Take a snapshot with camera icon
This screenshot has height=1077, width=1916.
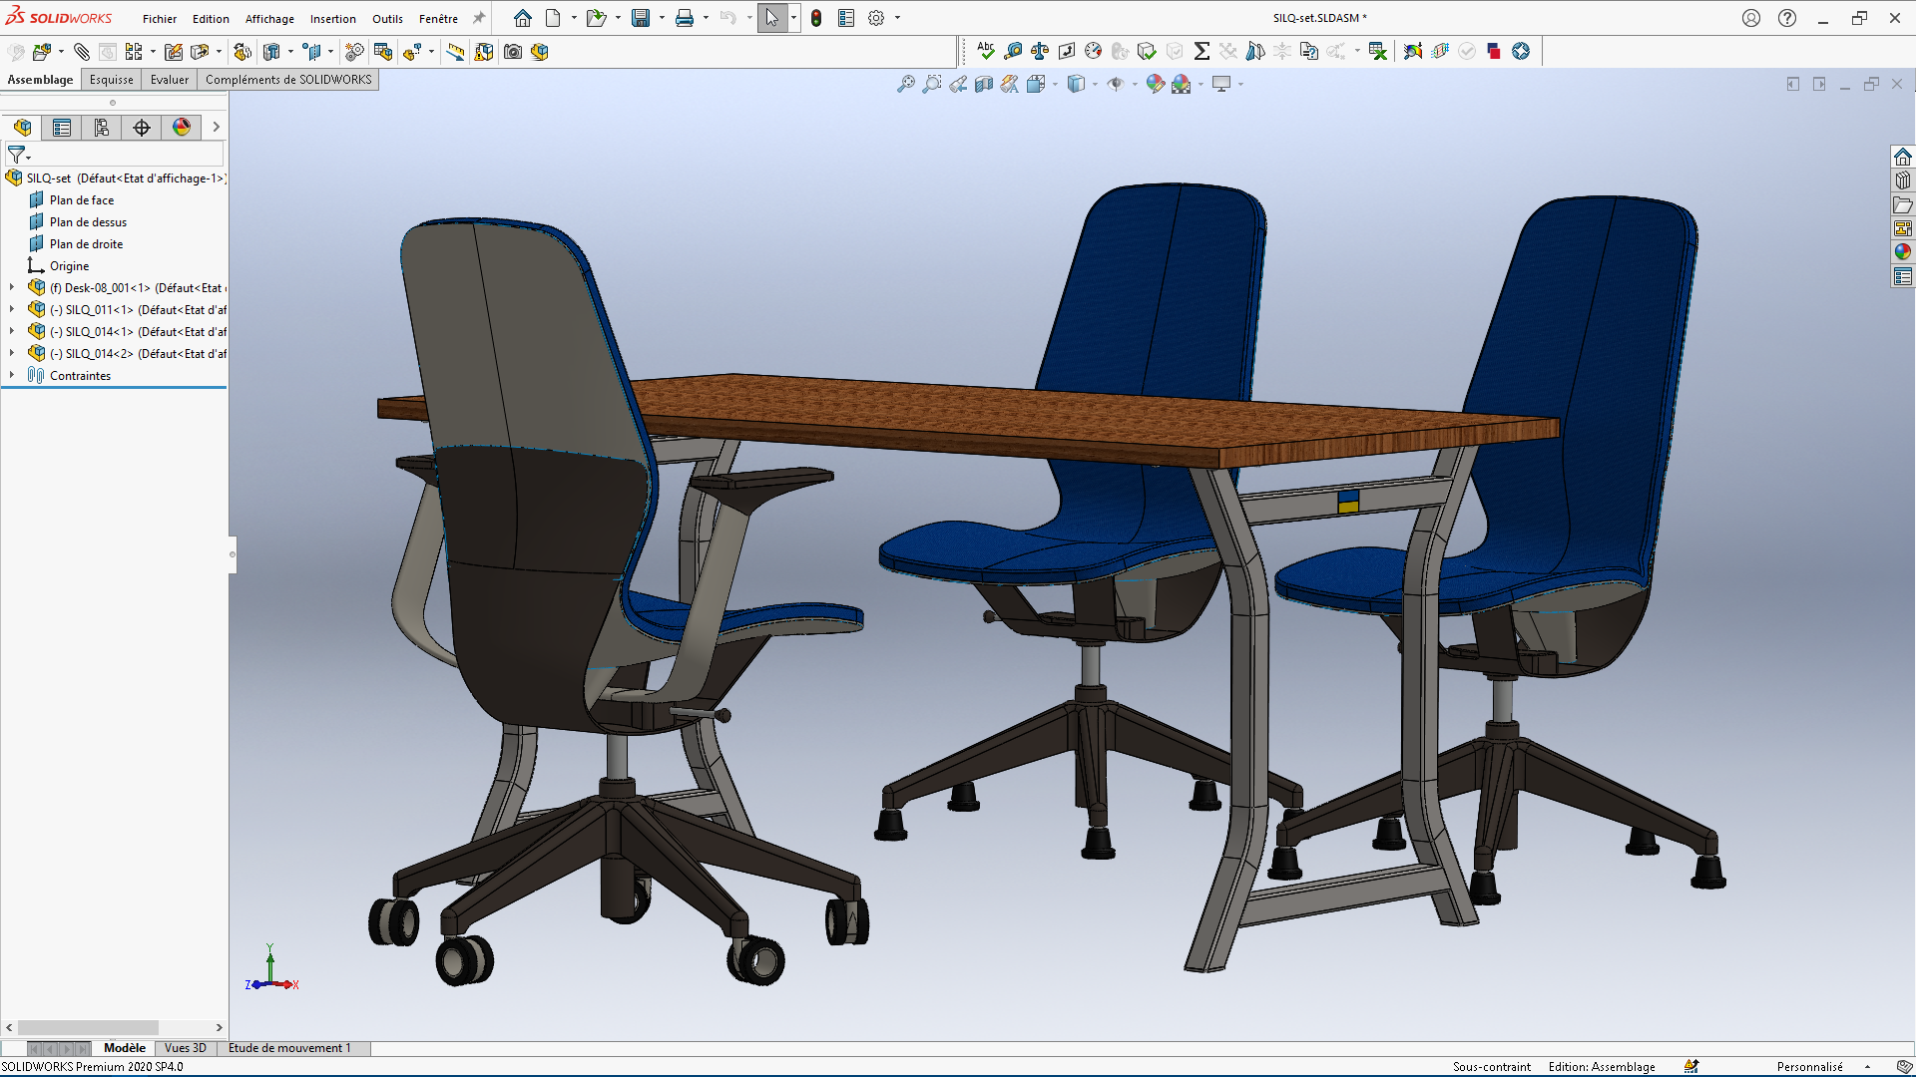pos(513,52)
